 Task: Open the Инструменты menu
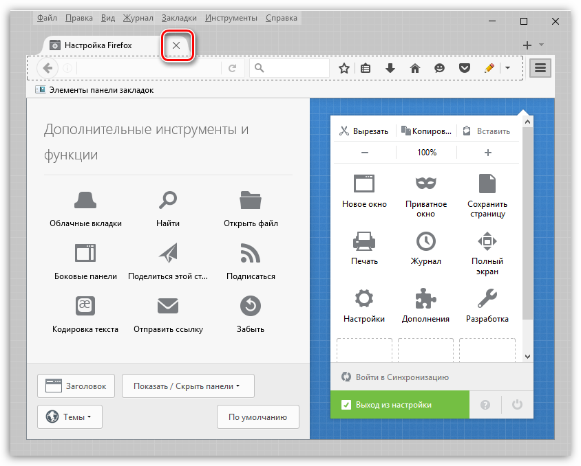[230, 18]
